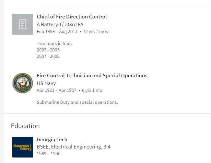211x163 pixels.
Task: Click the 3.4 grade value
Action: point(107,147)
